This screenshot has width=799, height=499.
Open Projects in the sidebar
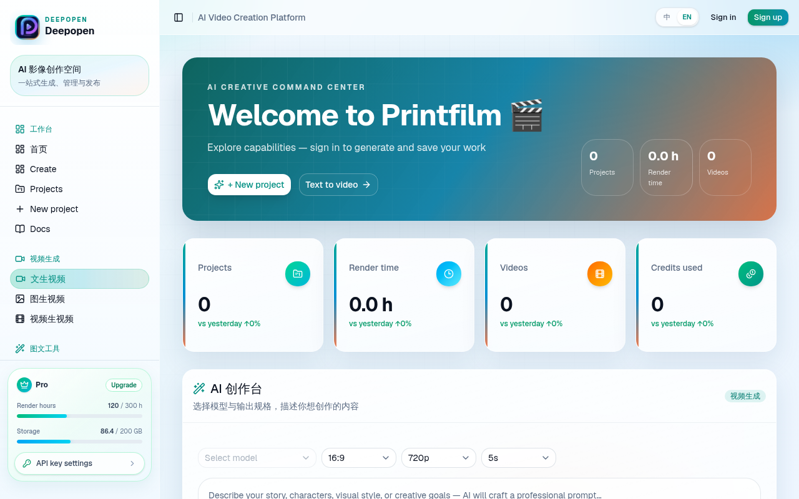pos(79,189)
